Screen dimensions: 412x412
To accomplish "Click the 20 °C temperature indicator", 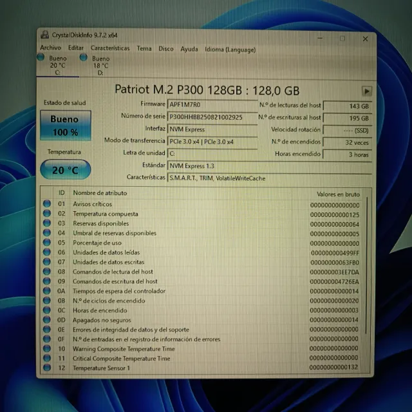I will (x=66, y=170).
